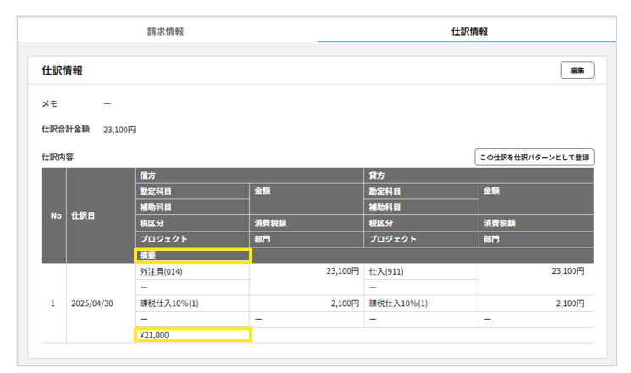
Task: Click the 仕訳合計金額 label
Action: point(65,130)
